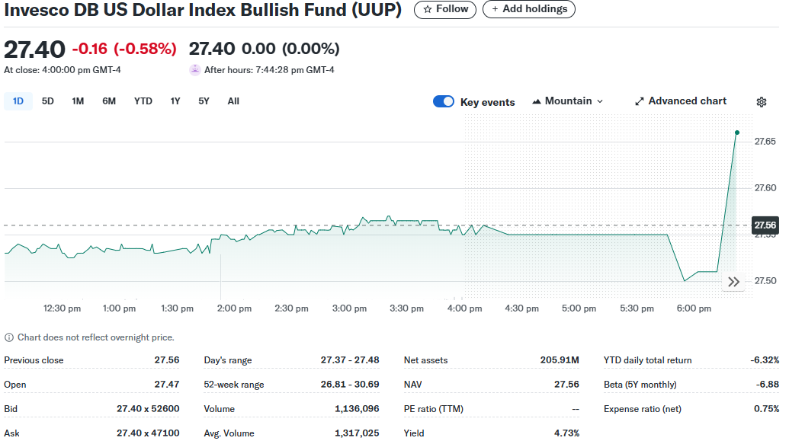Select the YTD range tab
Viewport: 789px width, 441px height.
click(143, 101)
